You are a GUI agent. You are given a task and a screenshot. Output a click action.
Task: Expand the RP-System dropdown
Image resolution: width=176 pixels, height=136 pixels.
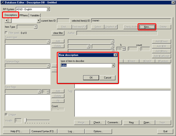pos(48,9)
